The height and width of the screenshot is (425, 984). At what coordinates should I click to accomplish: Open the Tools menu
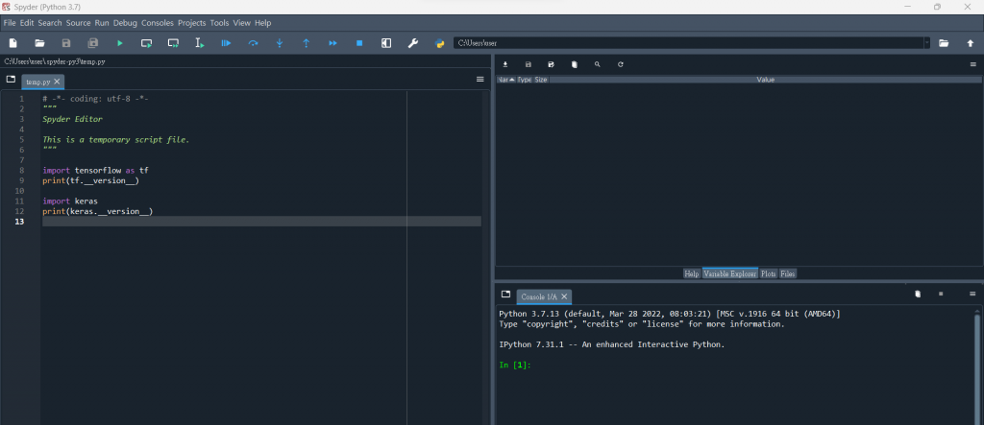(x=220, y=23)
